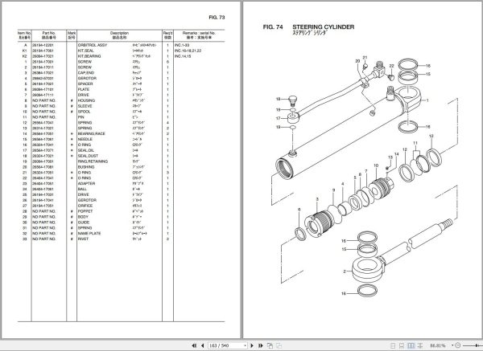Viewport: 483px width, 351px height.
Task: Click the RING,RETAINING description text
Action: [x=93, y=161]
